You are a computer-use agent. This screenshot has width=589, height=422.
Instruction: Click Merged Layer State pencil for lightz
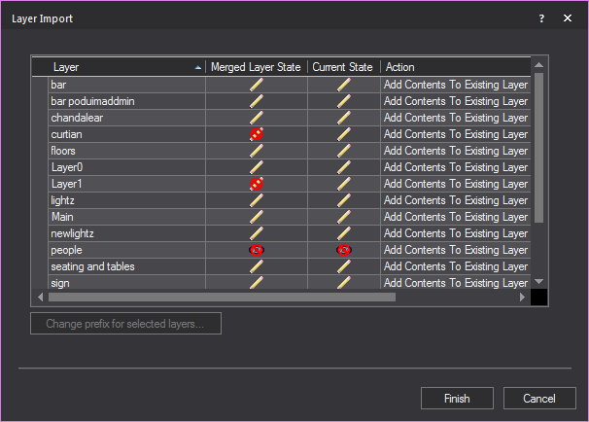click(257, 200)
